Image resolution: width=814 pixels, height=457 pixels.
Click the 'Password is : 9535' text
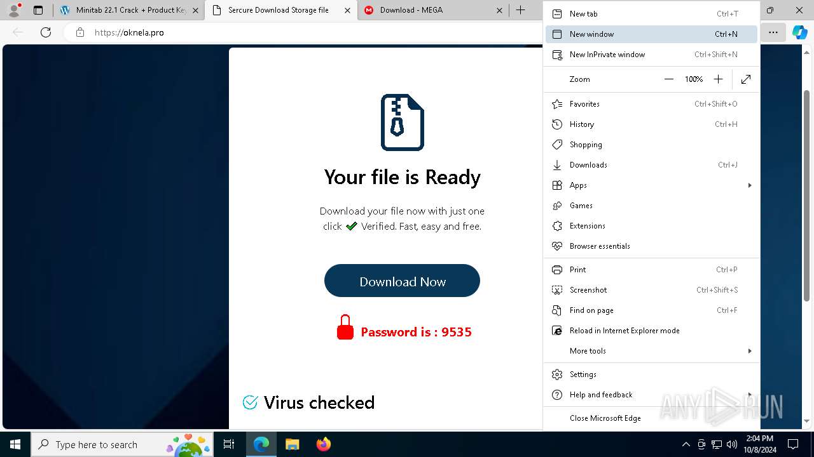(416, 332)
